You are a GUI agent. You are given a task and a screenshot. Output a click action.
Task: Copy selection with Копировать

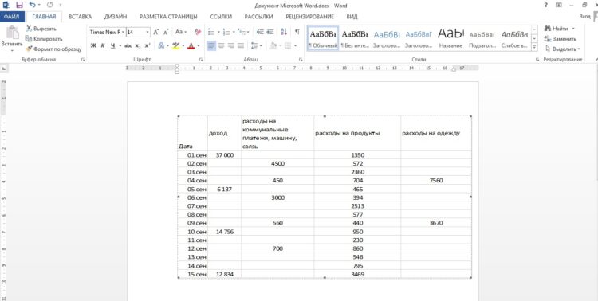(x=44, y=39)
